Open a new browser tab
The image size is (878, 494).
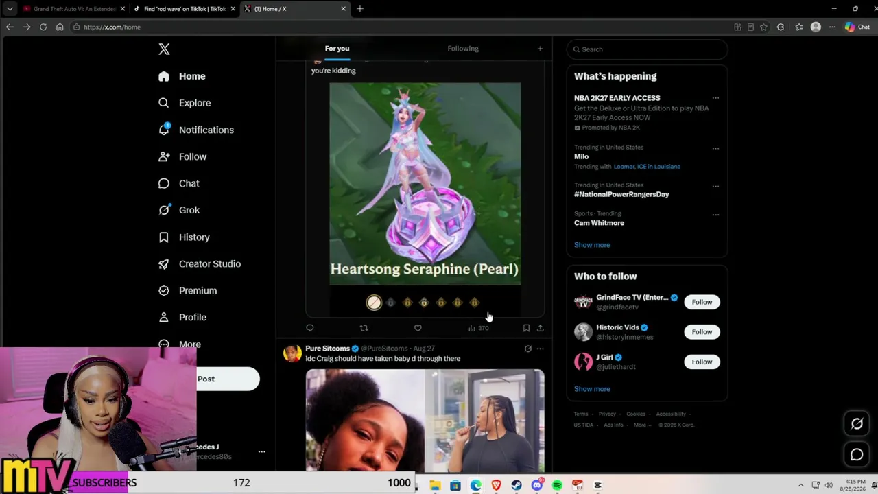click(x=359, y=9)
